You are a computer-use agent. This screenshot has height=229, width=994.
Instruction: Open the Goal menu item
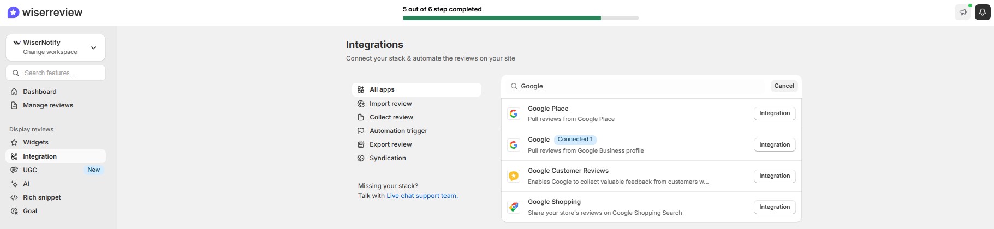coord(56,211)
